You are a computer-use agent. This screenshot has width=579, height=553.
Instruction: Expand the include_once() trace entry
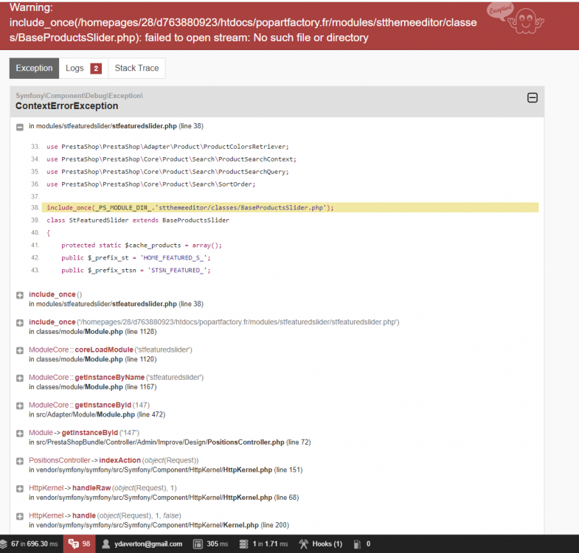20,295
